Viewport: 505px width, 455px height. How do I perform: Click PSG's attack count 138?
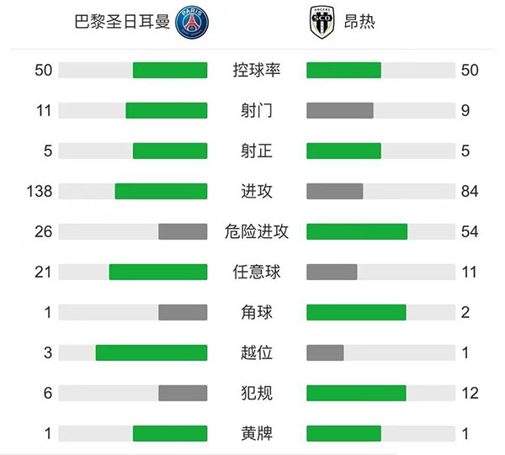click(x=40, y=191)
